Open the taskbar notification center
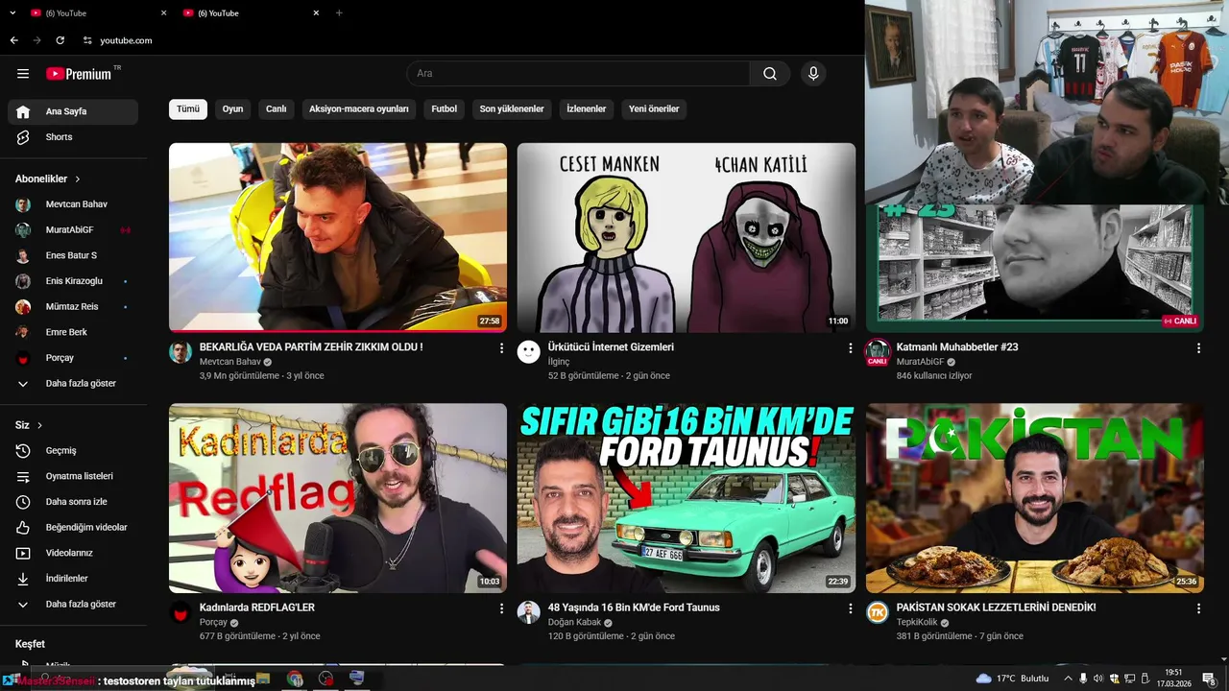1229x691 pixels. coord(1209,679)
